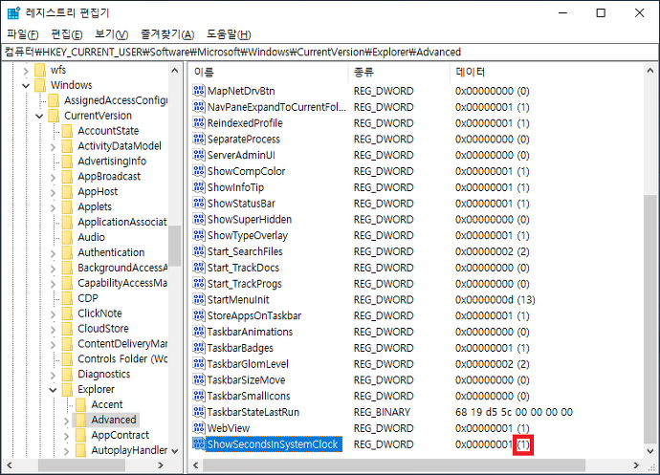This screenshot has width=660, height=475.
Task: Expand the CloudStore key
Action: tap(53, 329)
